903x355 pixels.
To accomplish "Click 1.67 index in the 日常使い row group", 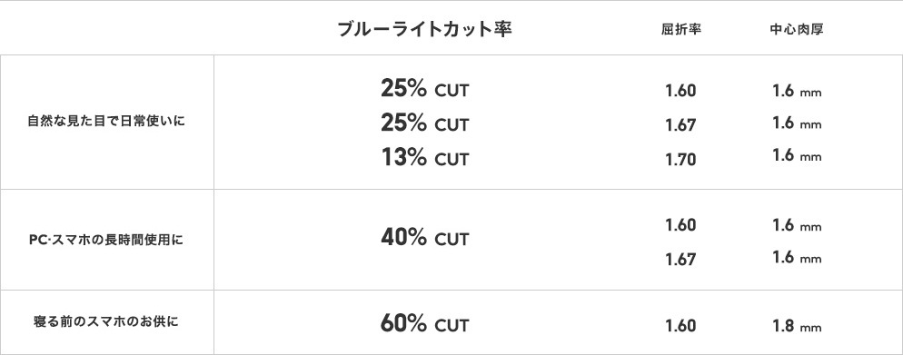I will coord(680,125).
